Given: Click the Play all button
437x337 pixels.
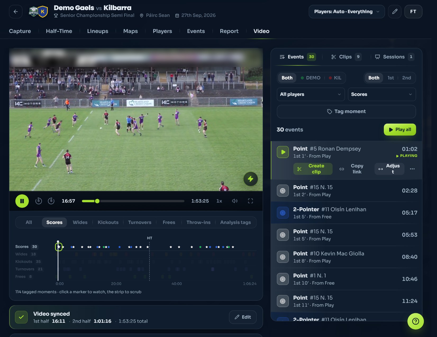Looking at the screenshot, I should (x=400, y=130).
